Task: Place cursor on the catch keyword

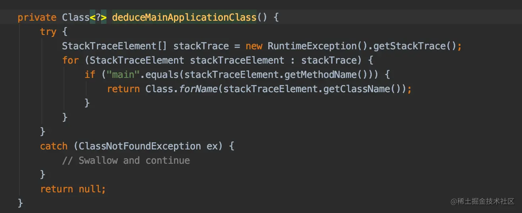Action: point(54,146)
